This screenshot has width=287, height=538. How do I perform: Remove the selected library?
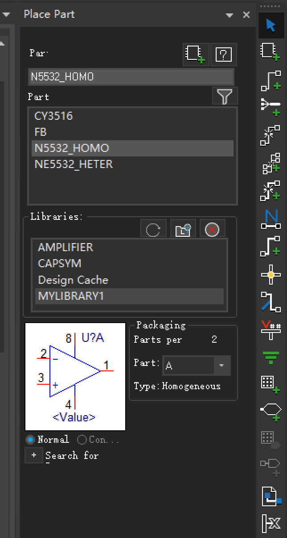[212, 230]
